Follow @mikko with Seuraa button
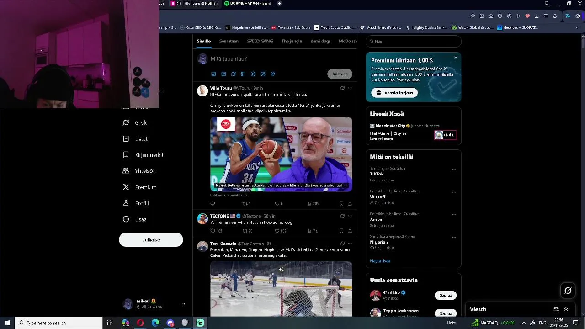Image resolution: width=585 pixels, height=329 pixels. 446,296
